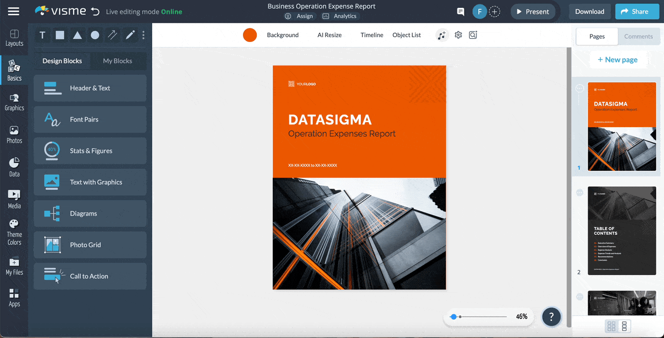Image resolution: width=664 pixels, height=338 pixels.
Task: Select the Triangle shape tool
Action: 77,35
